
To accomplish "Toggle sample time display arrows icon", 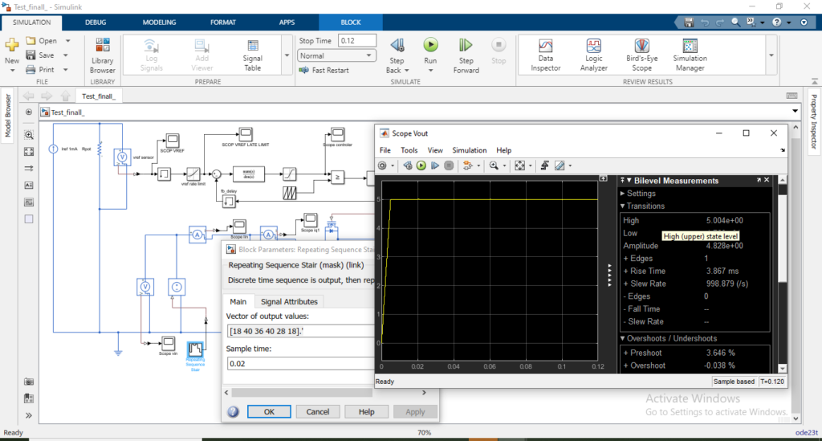I will pyautogui.click(x=29, y=169).
